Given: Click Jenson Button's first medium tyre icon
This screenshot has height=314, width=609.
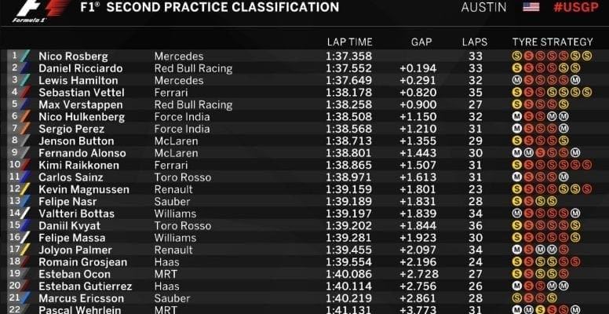Looking at the screenshot, I should coord(516,141).
